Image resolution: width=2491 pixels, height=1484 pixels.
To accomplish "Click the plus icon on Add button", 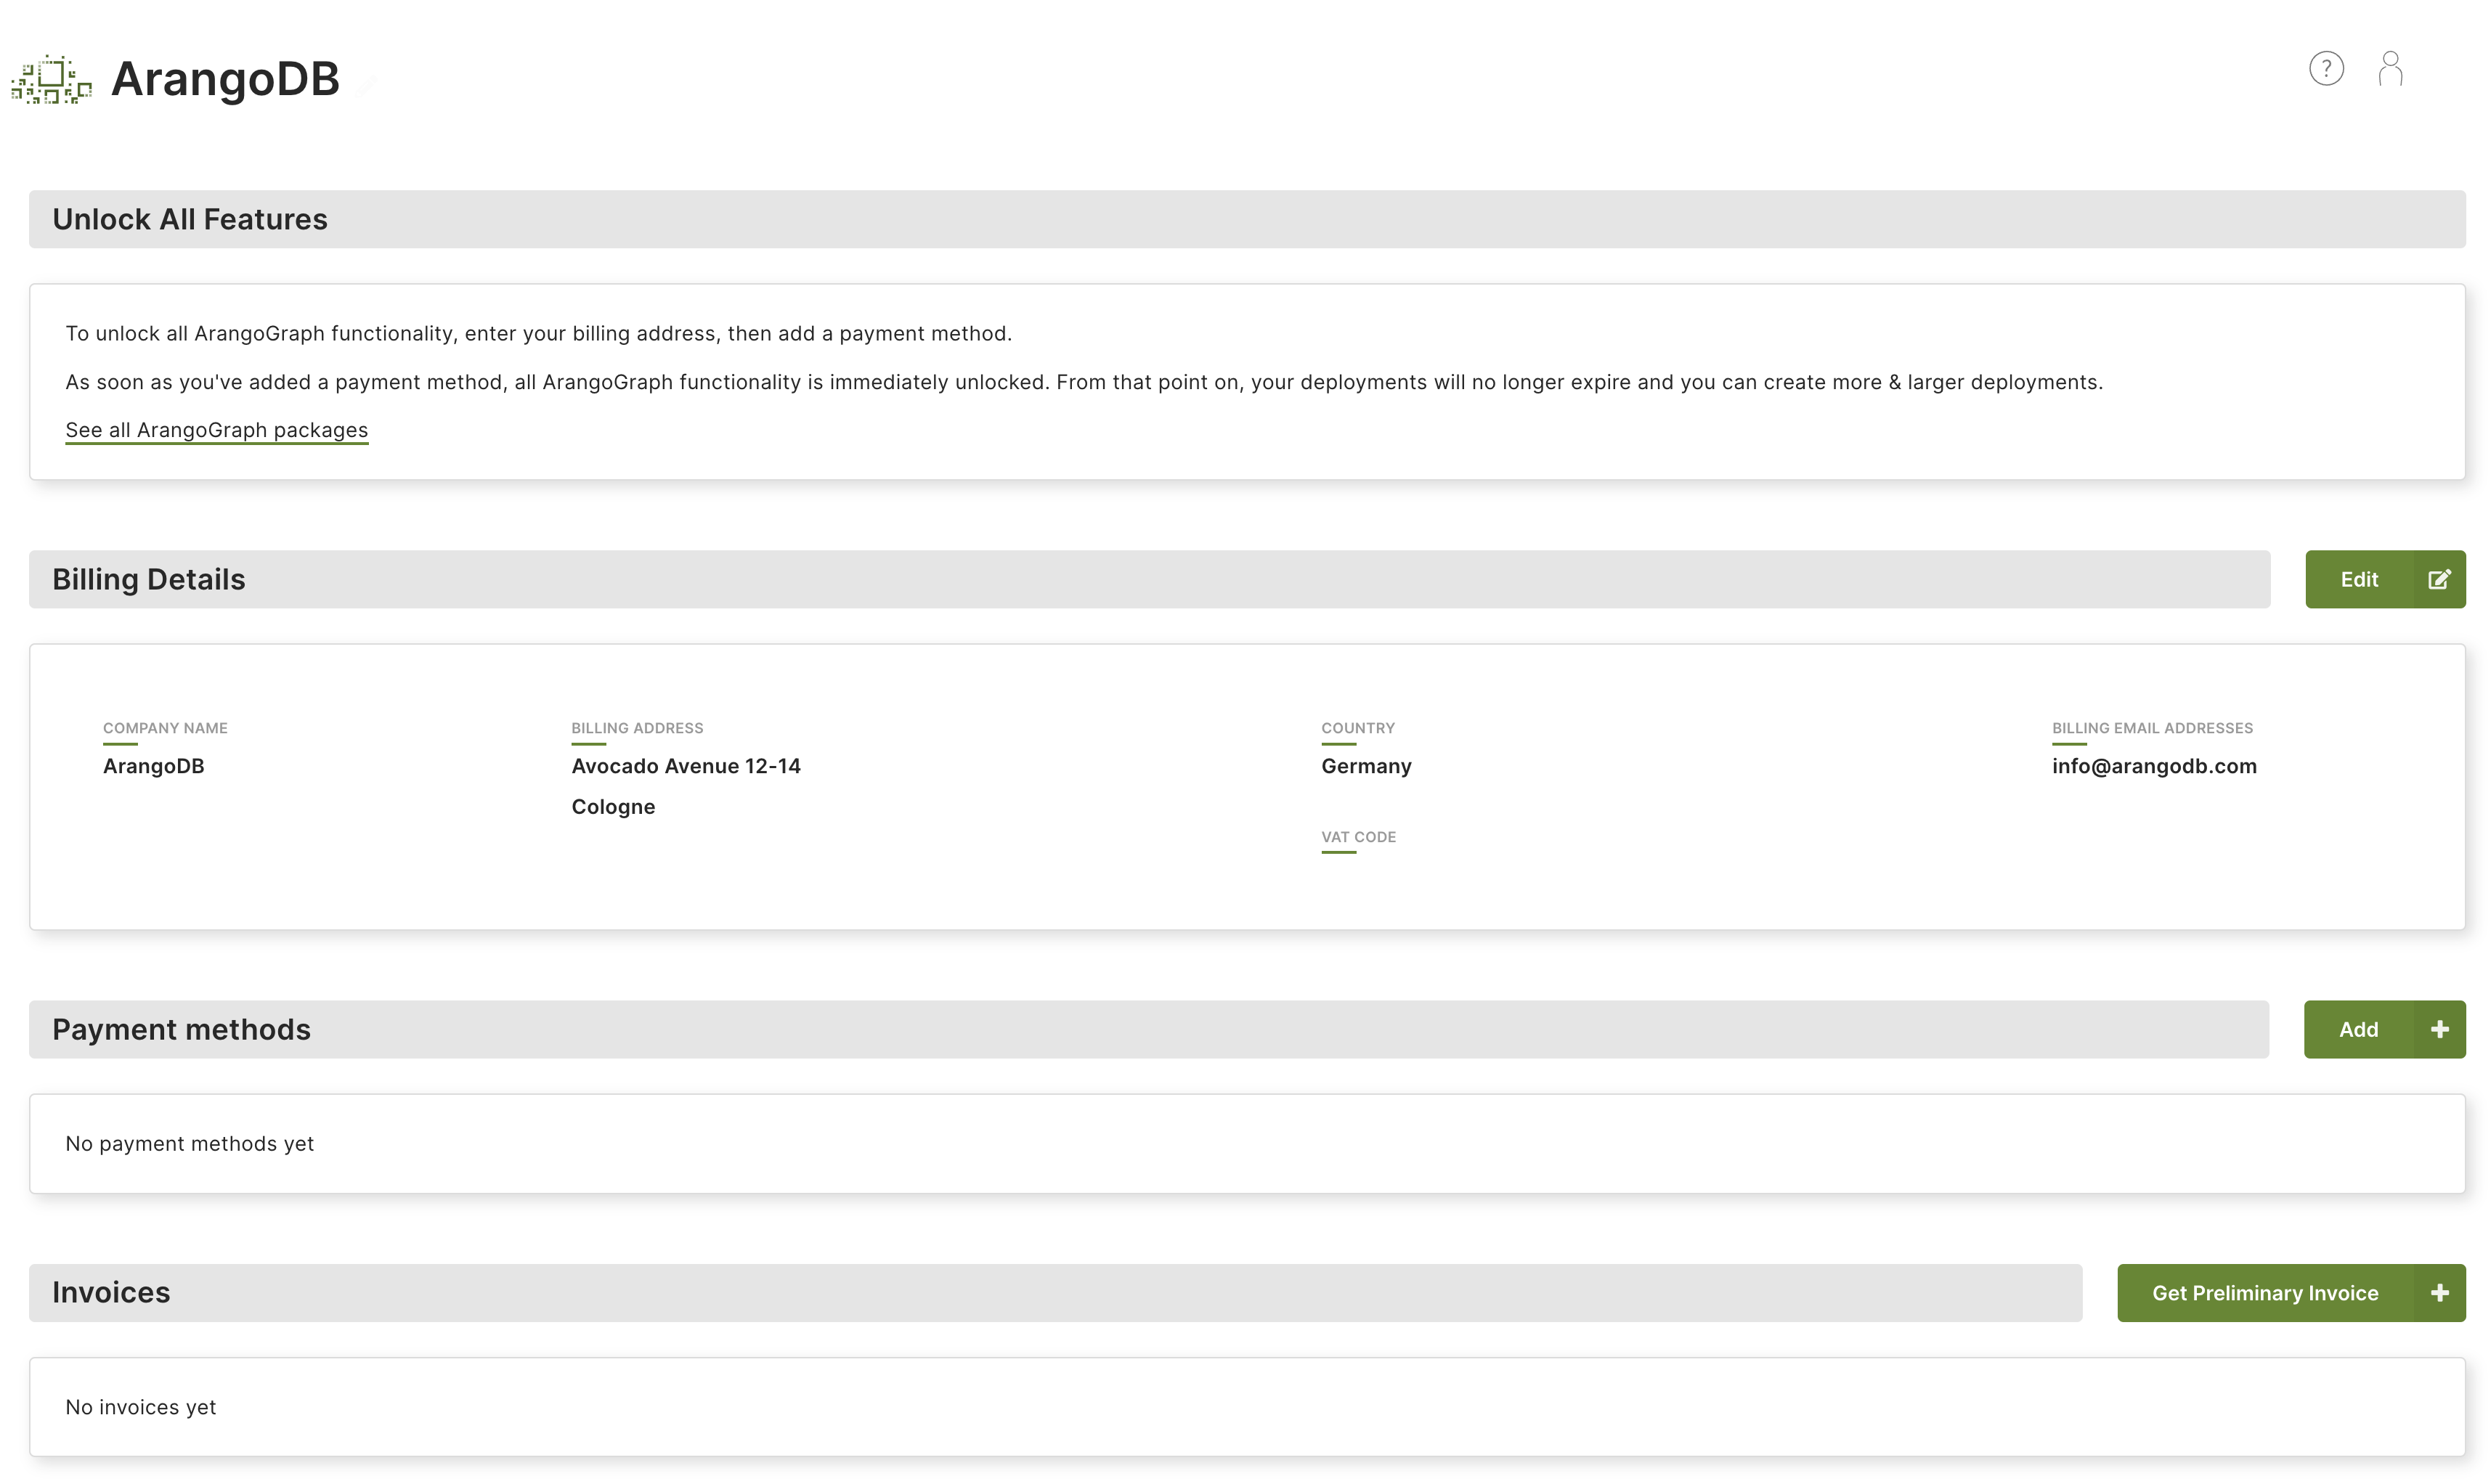I will coord(2439,1029).
